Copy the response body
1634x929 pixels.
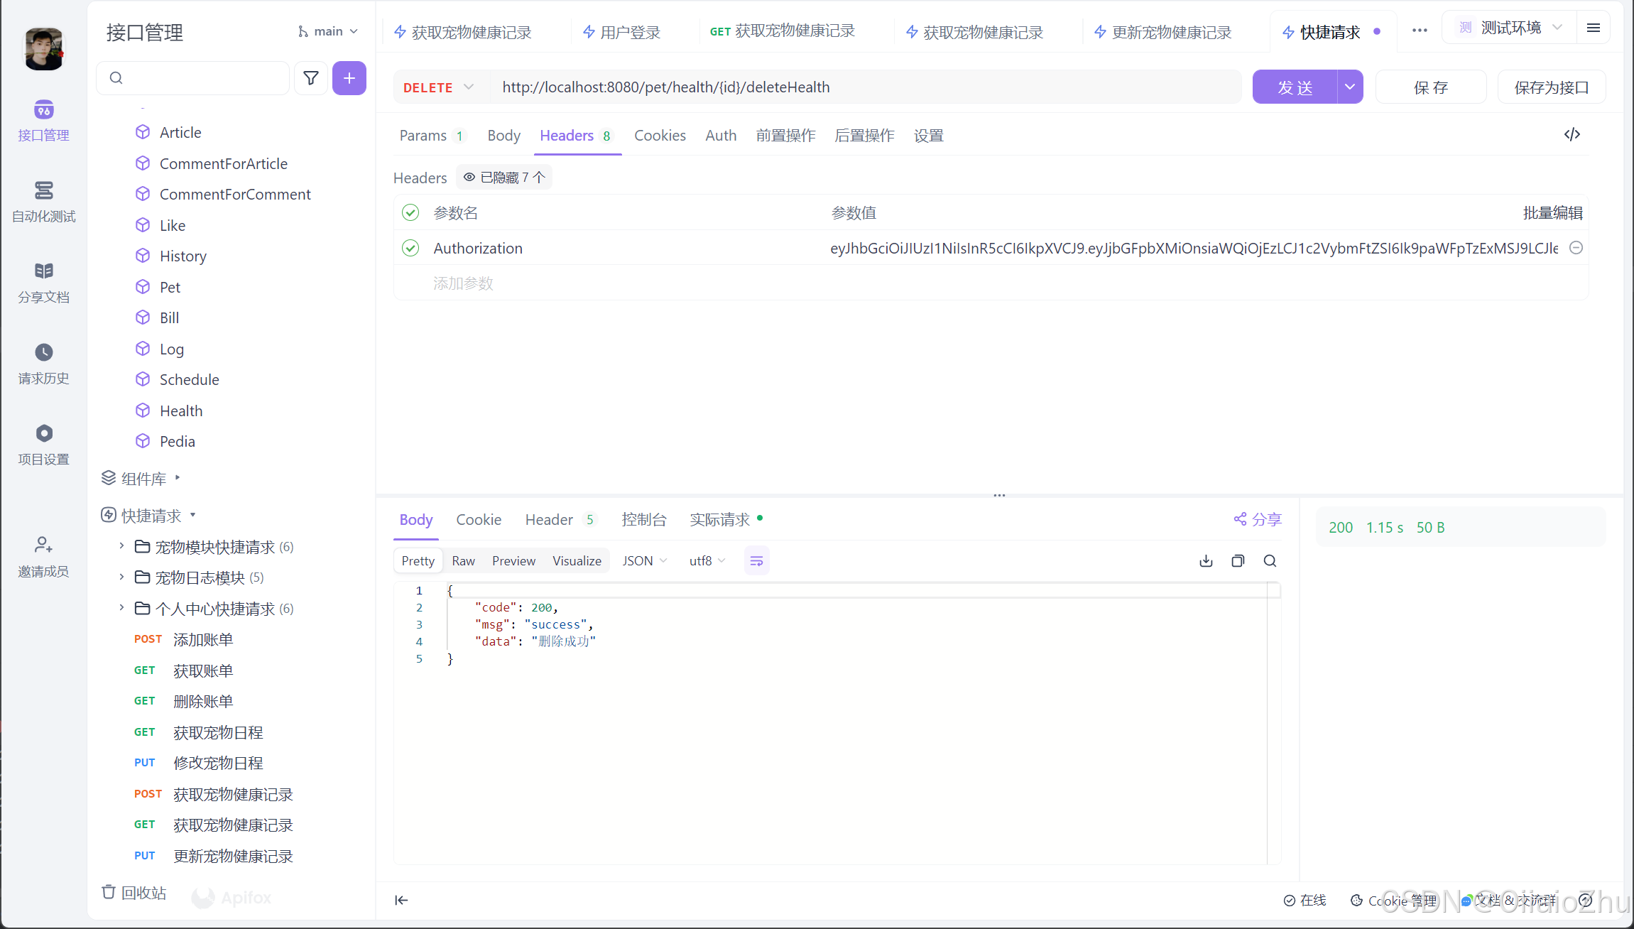(x=1238, y=560)
